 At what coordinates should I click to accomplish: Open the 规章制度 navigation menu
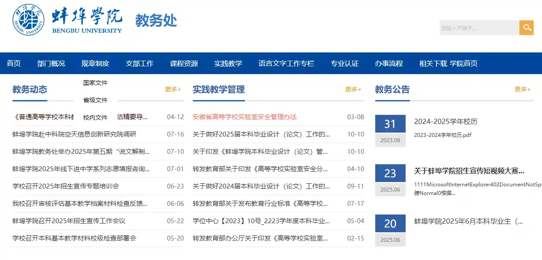[x=95, y=64]
